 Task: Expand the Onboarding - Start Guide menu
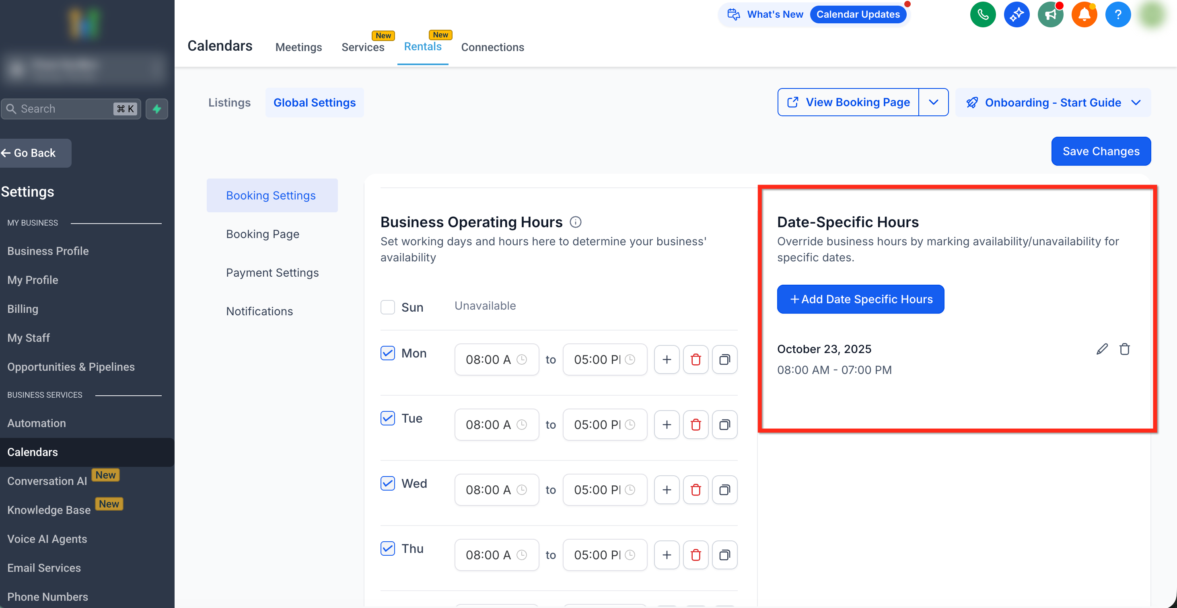pyautogui.click(x=1053, y=102)
